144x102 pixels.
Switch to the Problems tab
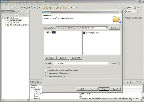(33, 82)
